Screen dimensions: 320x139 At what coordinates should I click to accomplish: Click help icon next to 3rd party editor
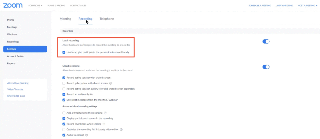tap(121, 130)
